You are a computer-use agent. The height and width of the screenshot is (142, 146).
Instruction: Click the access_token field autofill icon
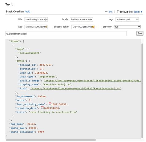coord(93,27)
